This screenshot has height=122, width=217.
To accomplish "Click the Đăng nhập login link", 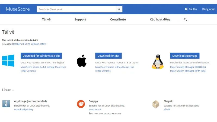I will pos(209,9).
